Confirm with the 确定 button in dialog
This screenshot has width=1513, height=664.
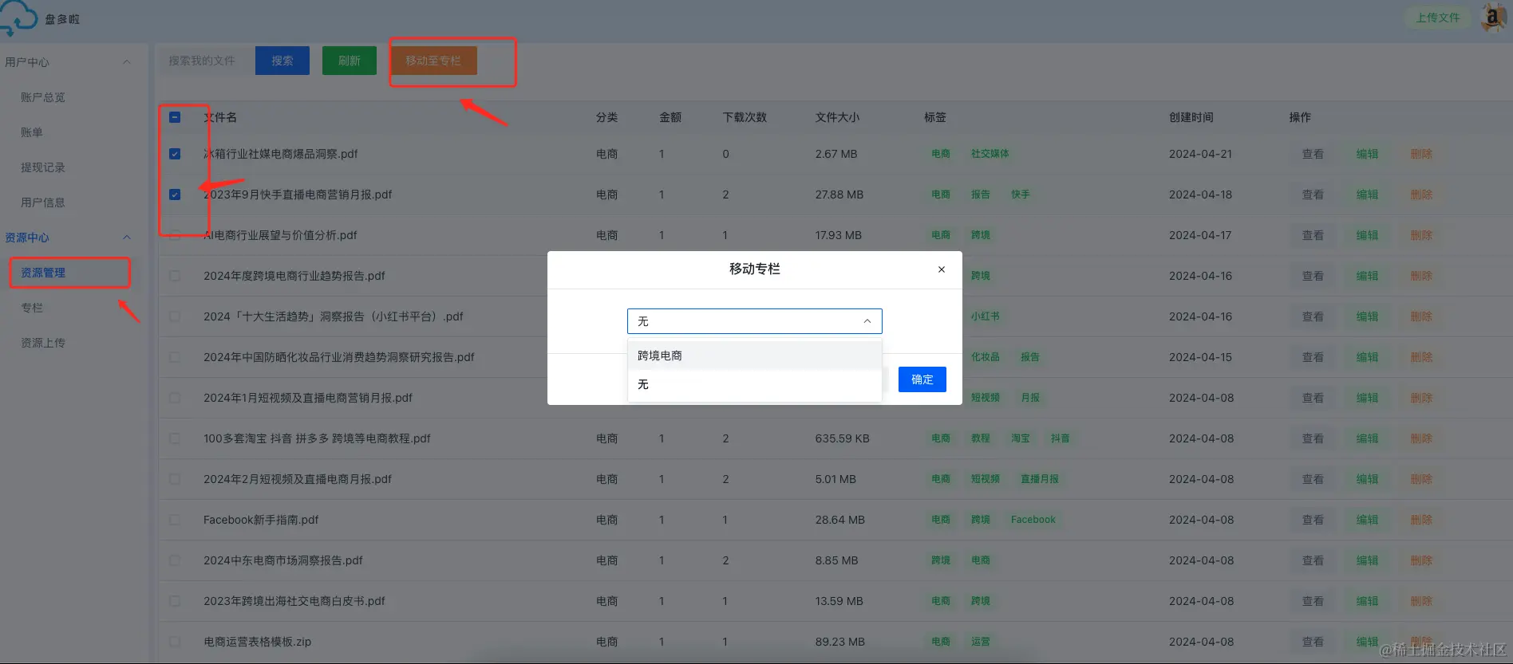point(922,379)
